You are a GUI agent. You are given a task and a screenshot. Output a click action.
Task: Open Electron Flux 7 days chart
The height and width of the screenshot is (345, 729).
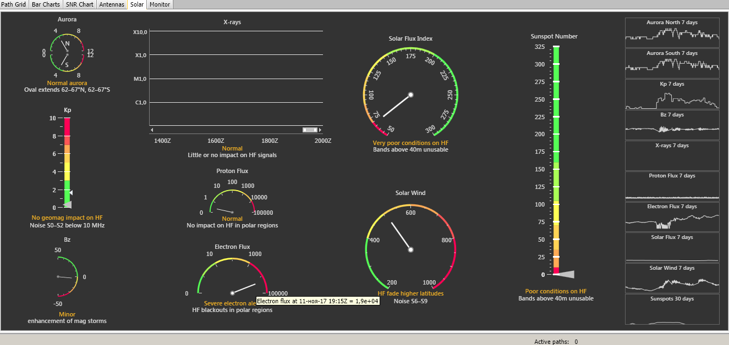point(672,216)
